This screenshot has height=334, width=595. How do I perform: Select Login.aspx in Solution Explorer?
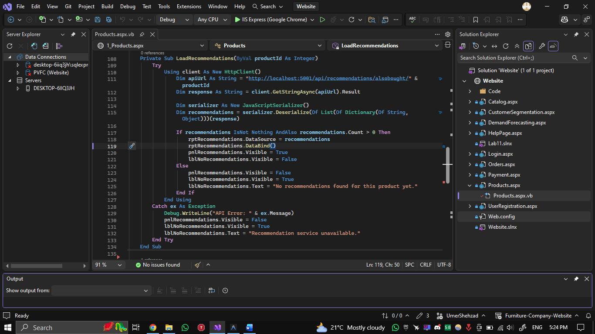[x=500, y=154]
